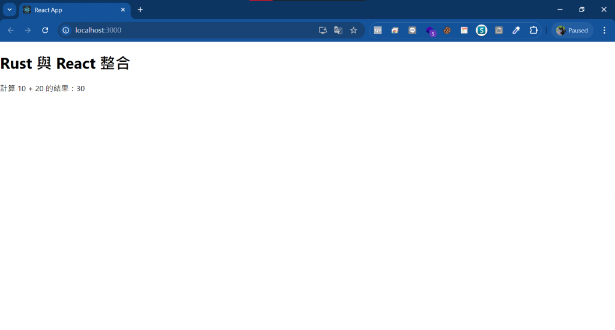Image resolution: width=615 pixels, height=330 pixels.
Task: Open the tab search dropdown arrow
Action: click(x=10, y=10)
